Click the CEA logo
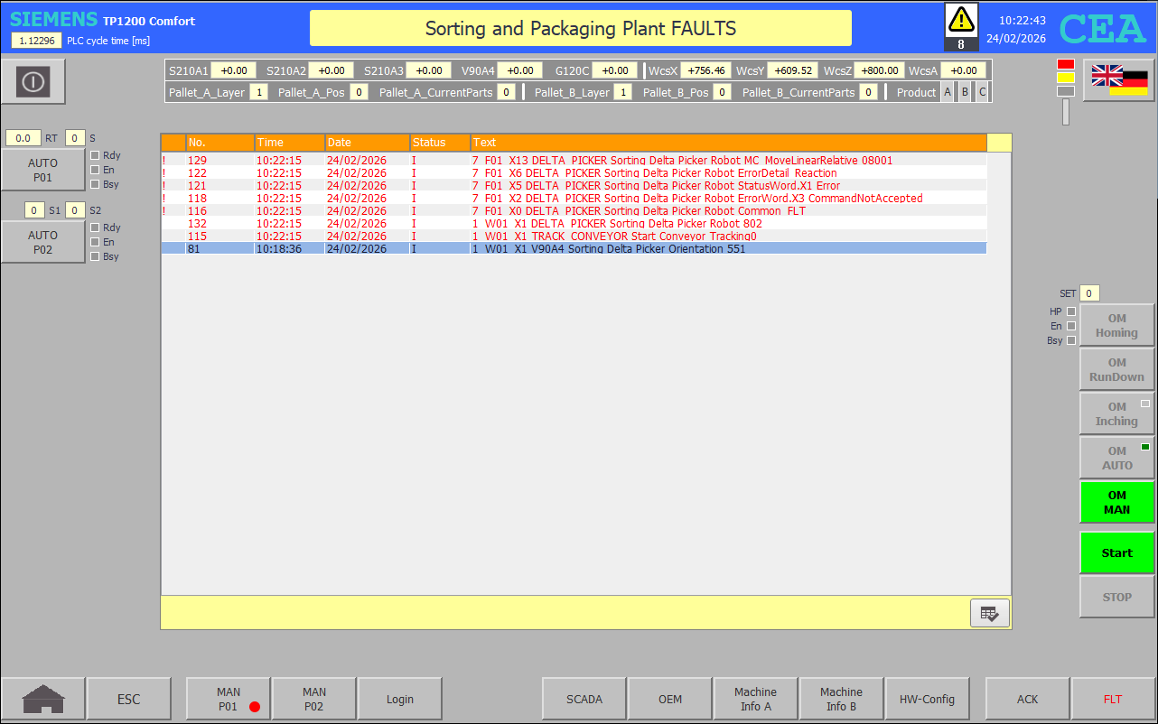Screen dimensions: 1158x724 coord(1102,29)
